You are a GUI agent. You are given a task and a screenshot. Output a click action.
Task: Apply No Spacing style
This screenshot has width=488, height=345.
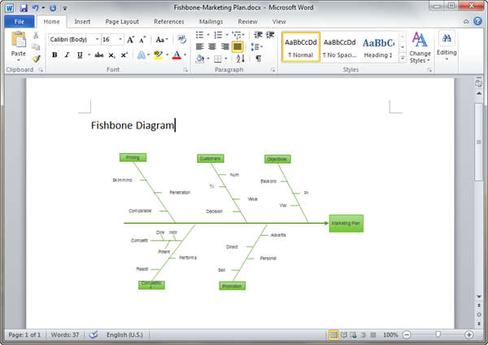tap(339, 46)
